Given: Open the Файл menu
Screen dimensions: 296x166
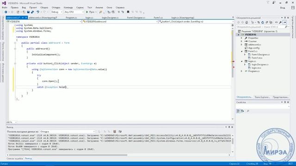Looking at the screenshot, I should click(5, 7).
